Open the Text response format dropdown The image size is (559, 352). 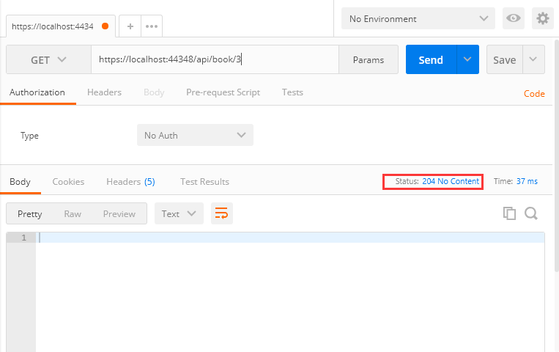[179, 213]
